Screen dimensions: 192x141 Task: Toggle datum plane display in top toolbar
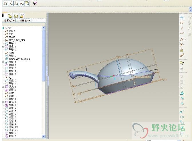point(5,3)
